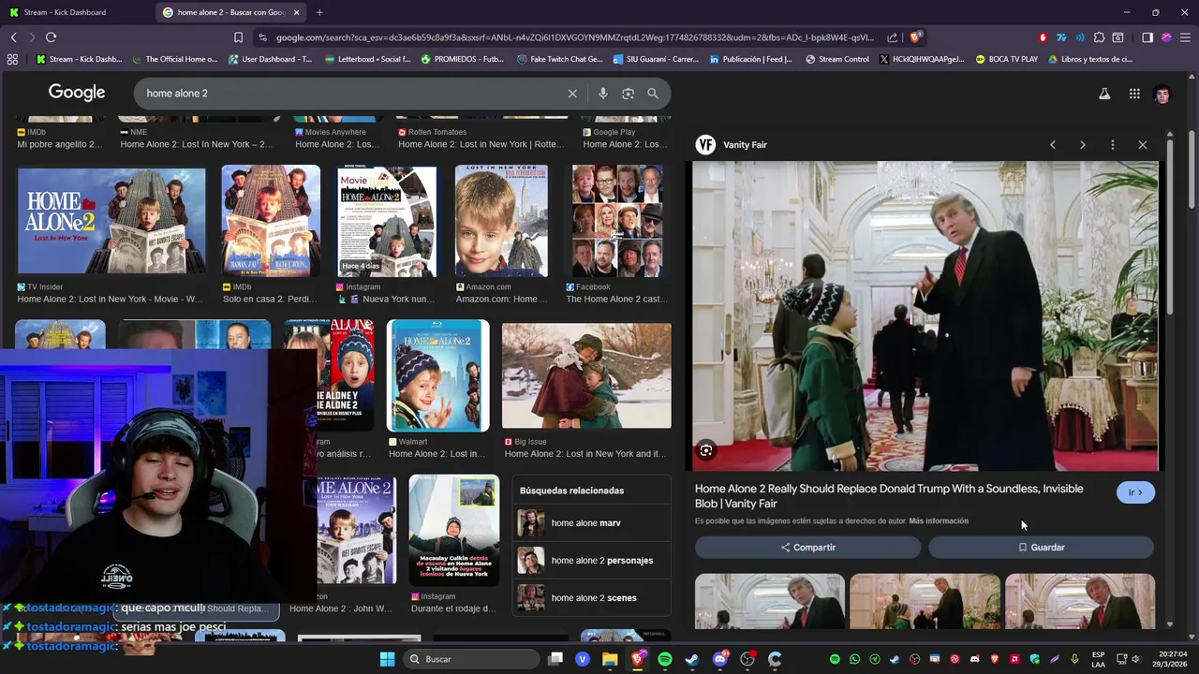
Task: Open the taskbar clock and date
Action: [x=1172, y=659]
